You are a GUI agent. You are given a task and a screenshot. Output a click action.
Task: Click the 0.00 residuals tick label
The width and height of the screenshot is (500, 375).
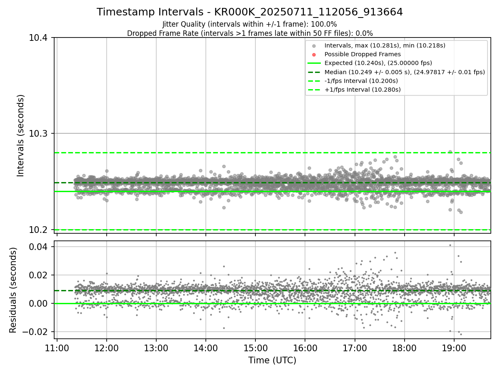[38, 303]
